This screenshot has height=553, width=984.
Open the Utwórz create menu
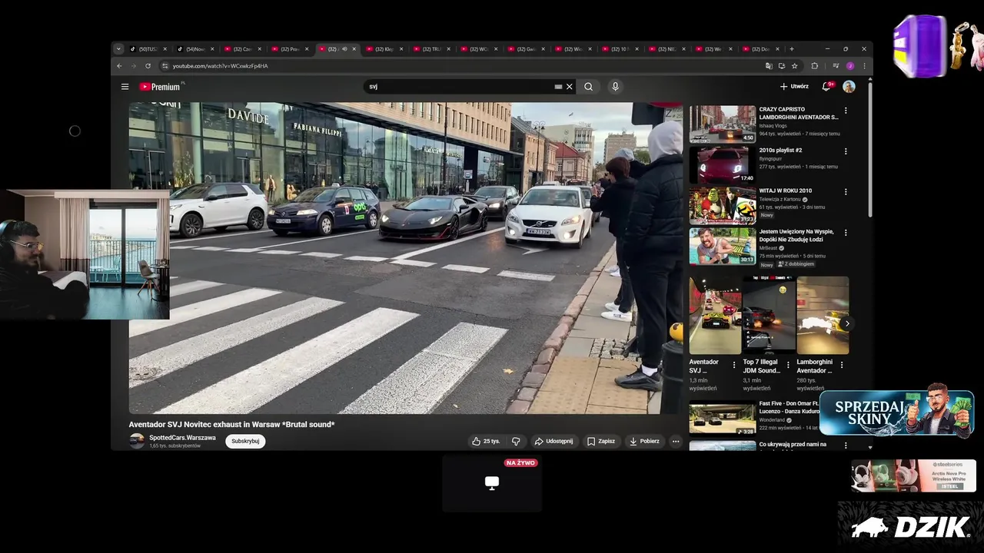tap(794, 87)
